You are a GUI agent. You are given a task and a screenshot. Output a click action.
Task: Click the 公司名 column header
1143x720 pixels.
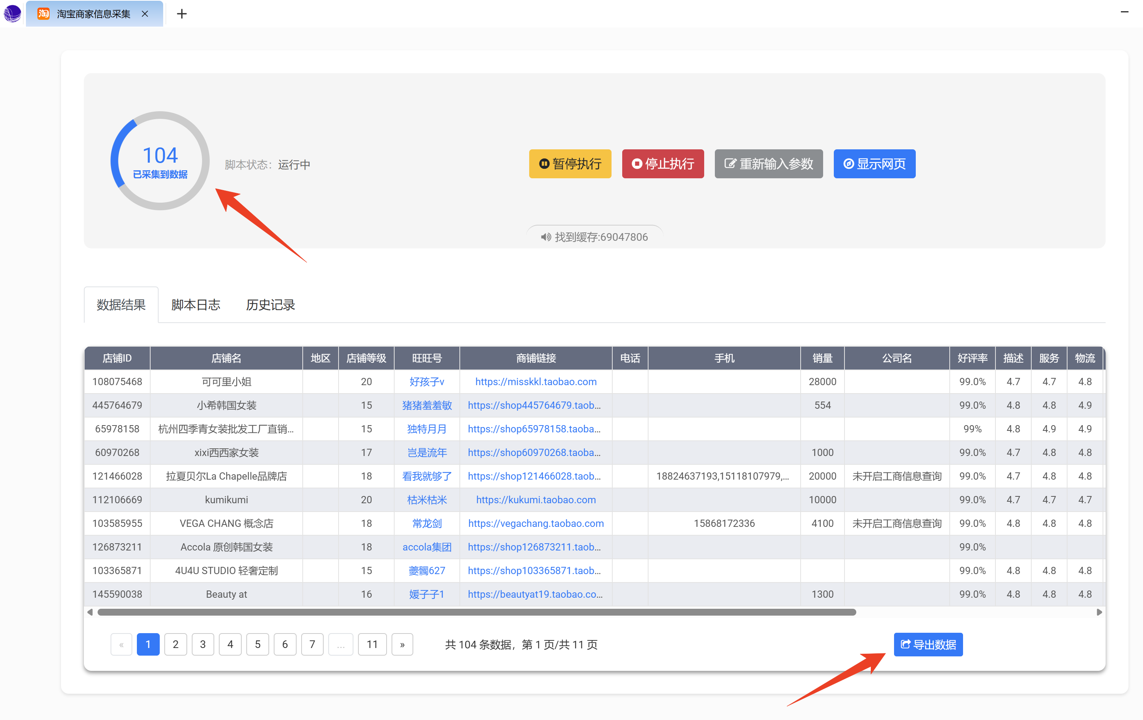897,358
